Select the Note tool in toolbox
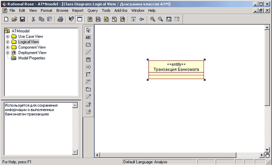The height and width of the screenshot is (165, 272). pyautogui.click(x=88, y=45)
